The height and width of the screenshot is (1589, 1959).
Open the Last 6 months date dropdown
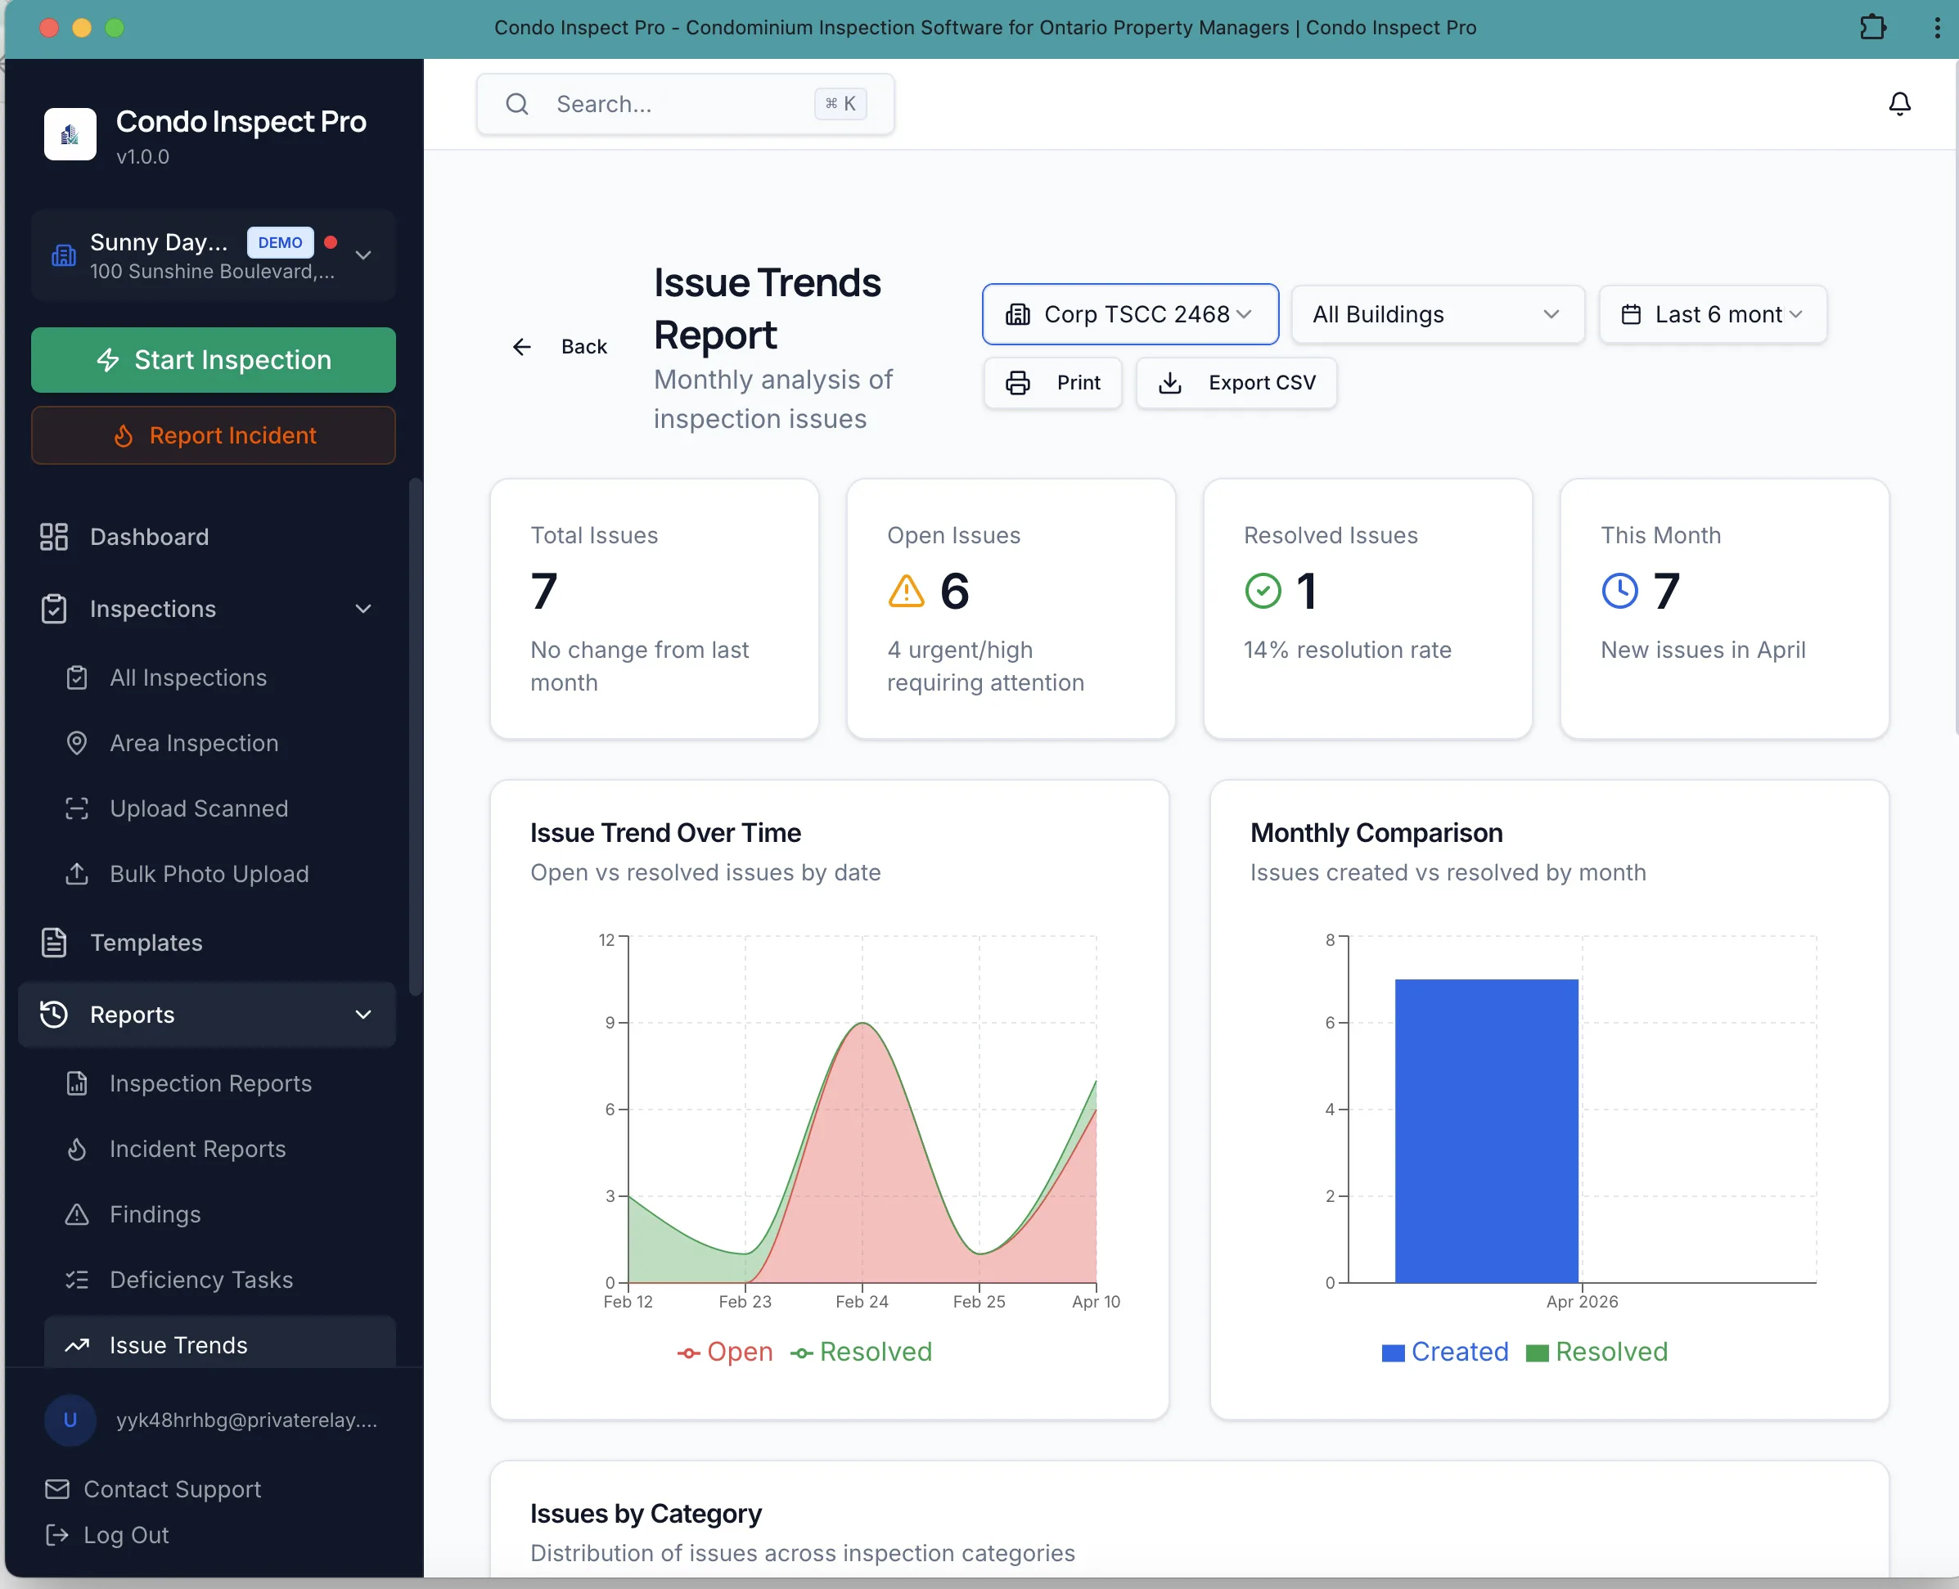click(1712, 314)
